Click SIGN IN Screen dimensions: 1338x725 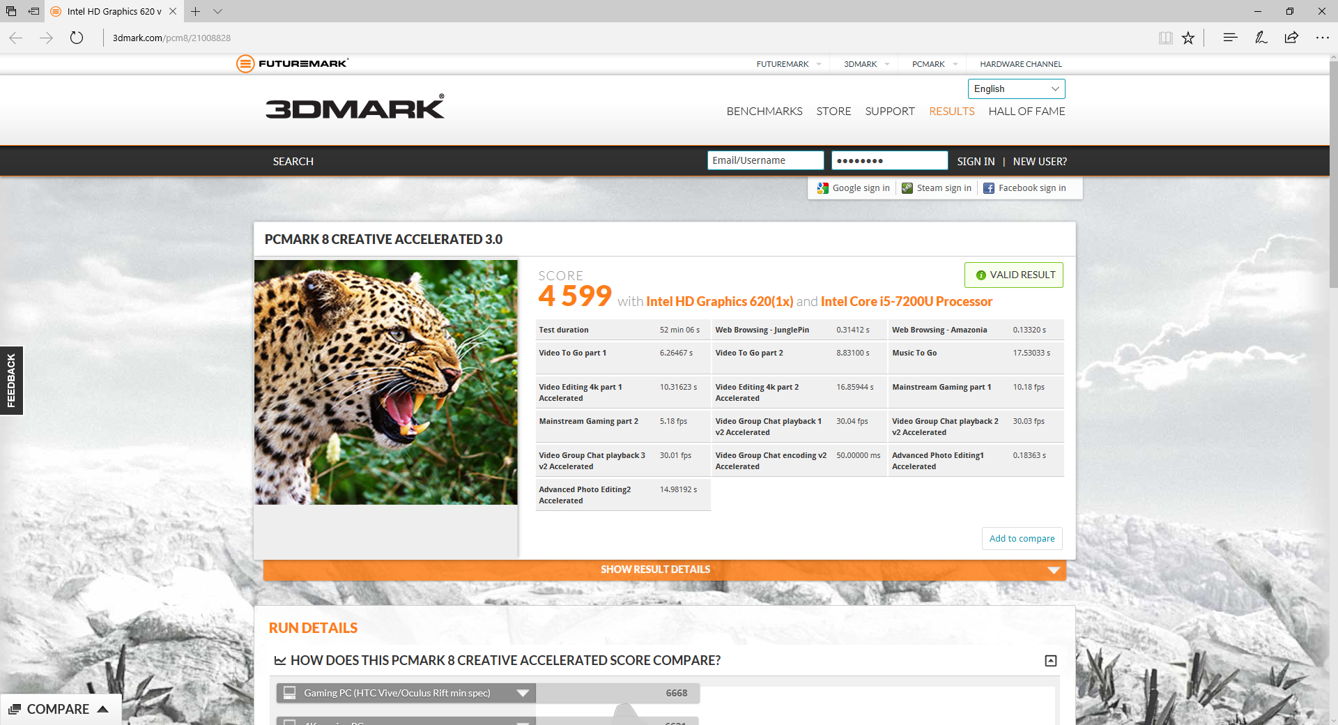[x=976, y=161]
